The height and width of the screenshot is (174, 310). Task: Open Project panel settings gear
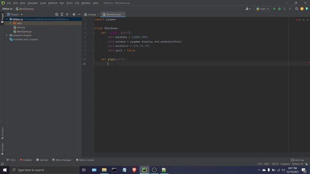click(x=74, y=14)
